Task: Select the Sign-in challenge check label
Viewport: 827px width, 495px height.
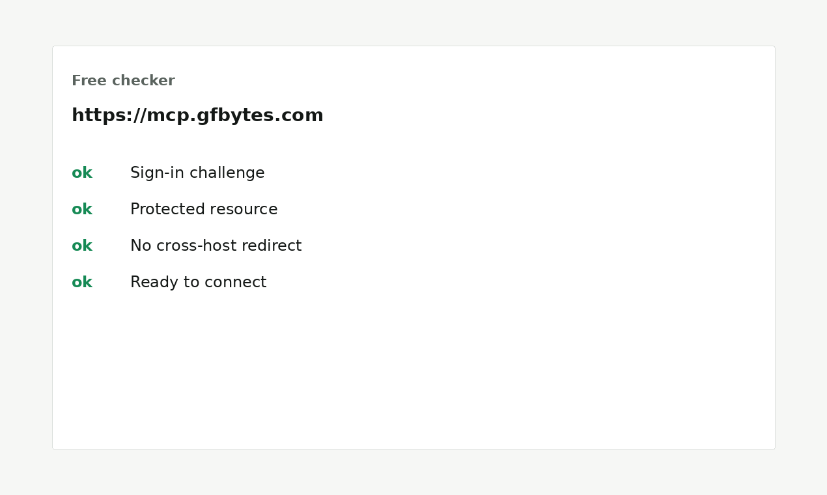Action: 197,173
